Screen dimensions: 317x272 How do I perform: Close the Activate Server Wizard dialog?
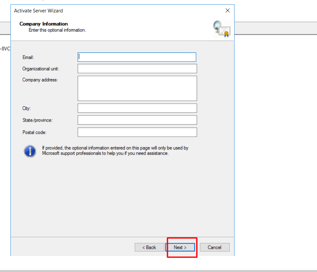pyautogui.click(x=227, y=10)
